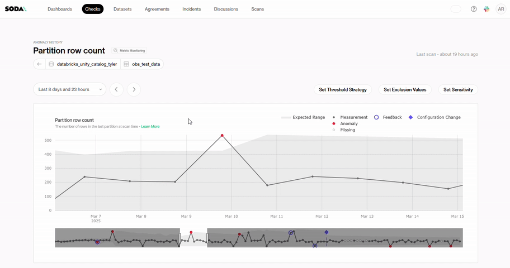Toggle Anomaly series in chart legend
This screenshot has width=510, height=268.
(348, 123)
